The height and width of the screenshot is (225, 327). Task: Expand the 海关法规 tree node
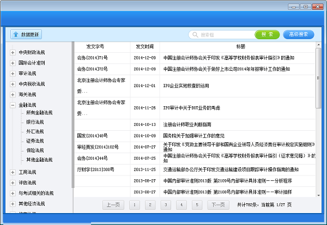pos(13,94)
